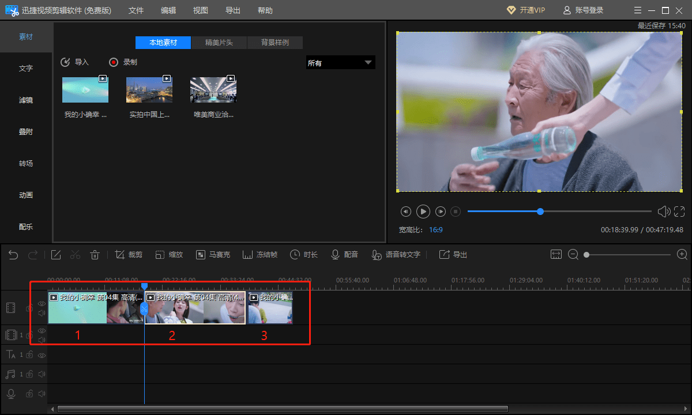Click the 开通VIP button
This screenshot has width=692, height=415.
coord(525,10)
